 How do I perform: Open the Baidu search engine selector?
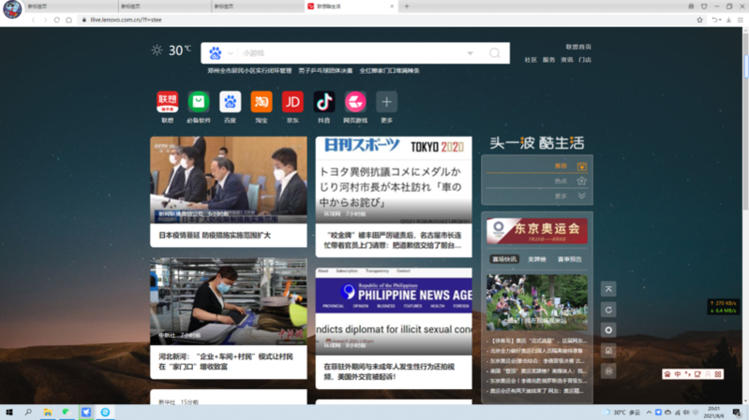217,53
